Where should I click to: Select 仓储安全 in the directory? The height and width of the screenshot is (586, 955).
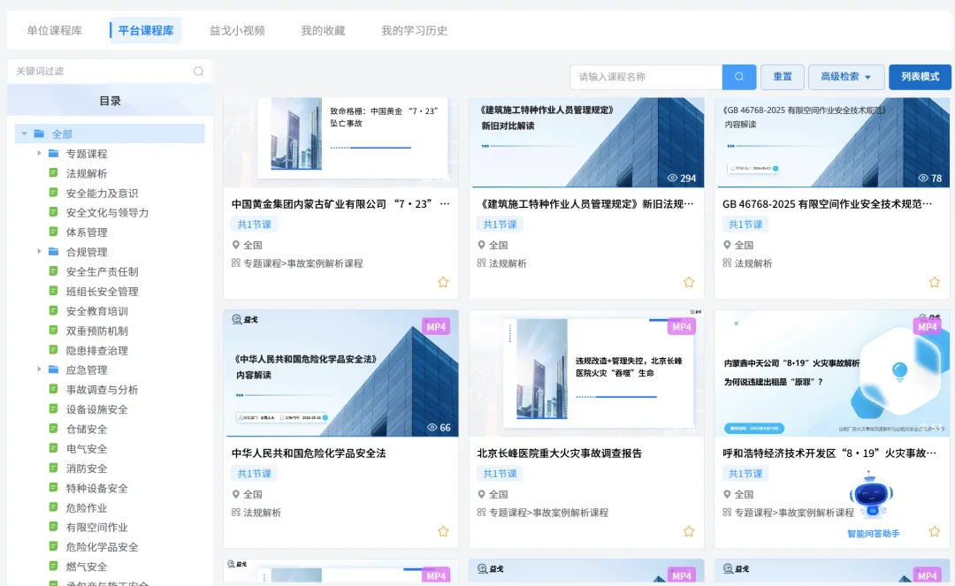87,429
